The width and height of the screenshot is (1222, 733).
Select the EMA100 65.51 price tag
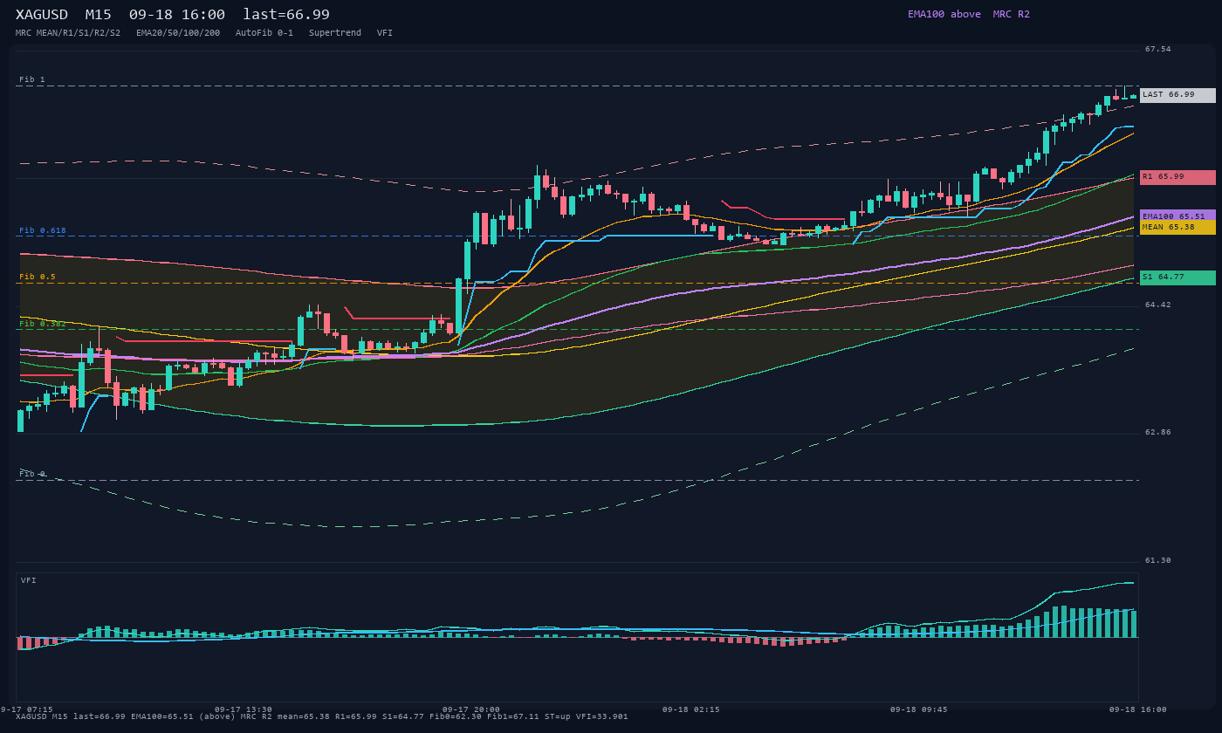tap(1177, 216)
